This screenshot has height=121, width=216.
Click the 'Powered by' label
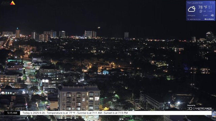[191, 105]
